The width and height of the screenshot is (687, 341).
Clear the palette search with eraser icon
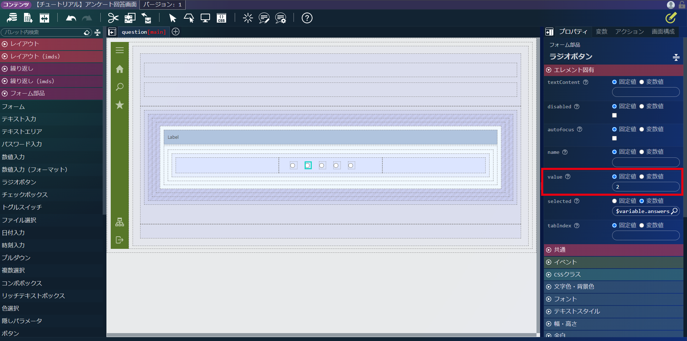pyautogui.click(x=87, y=33)
